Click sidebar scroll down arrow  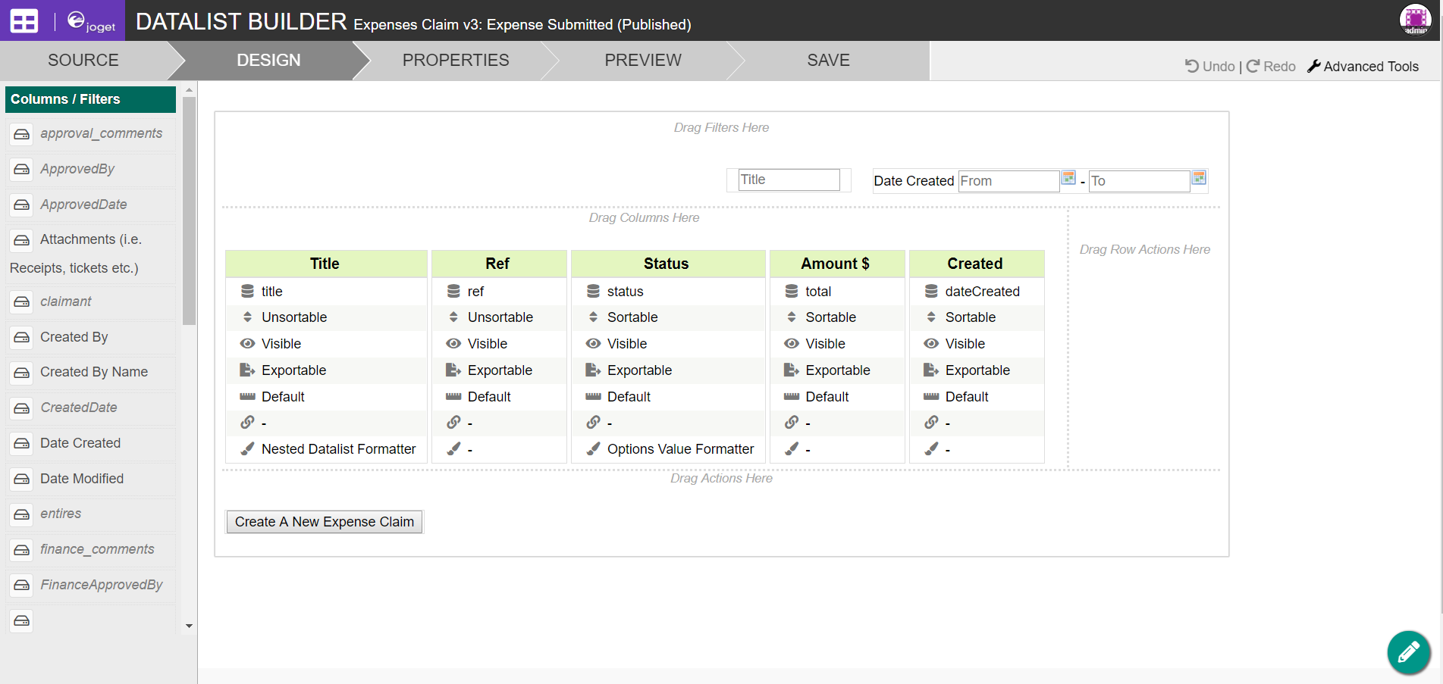[x=189, y=626]
